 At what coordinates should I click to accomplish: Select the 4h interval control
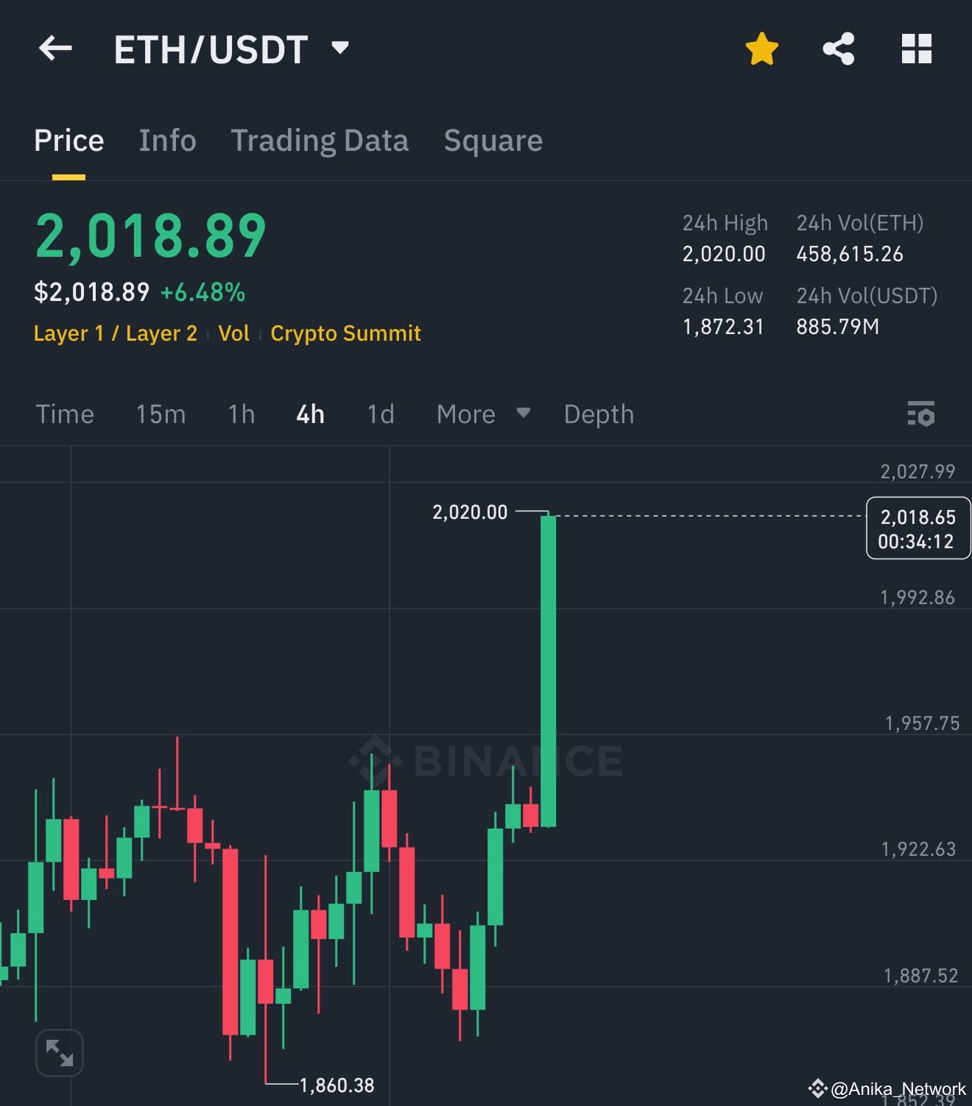(309, 414)
